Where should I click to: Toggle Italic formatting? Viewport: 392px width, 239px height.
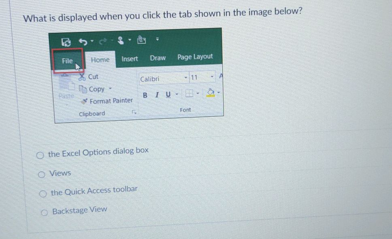[156, 94]
